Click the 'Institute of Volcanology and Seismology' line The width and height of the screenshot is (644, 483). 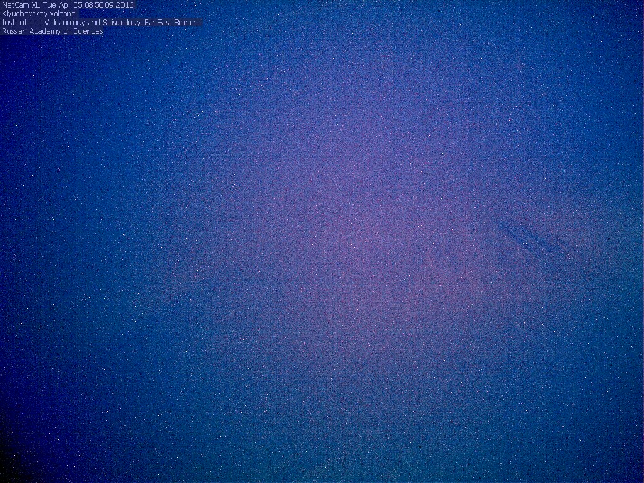click(x=101, y=23)
